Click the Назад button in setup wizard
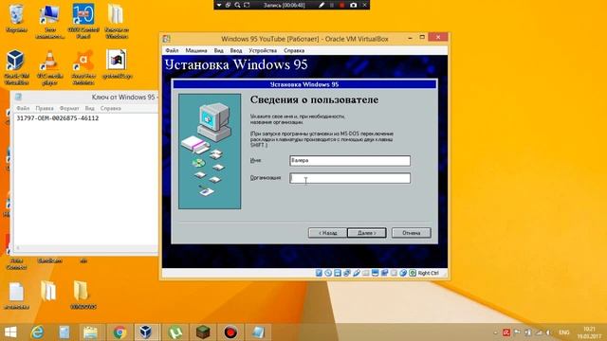The width and height of the screenshot is (607, 341). 327,233
